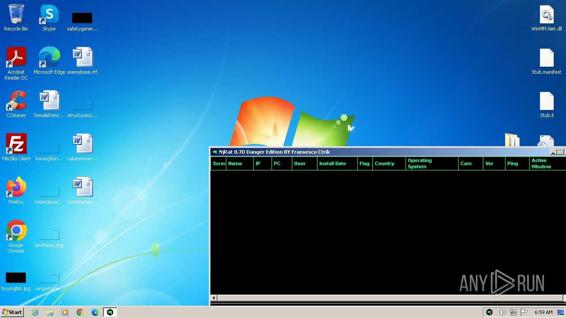This screenshot has height=318, width=566.
Task: Sort by the Flag column header
Action: point(365,163)
